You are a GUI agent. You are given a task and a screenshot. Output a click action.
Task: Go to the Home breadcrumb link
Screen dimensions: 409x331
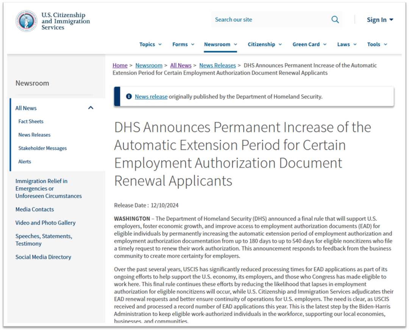click(x=120, y=65)
